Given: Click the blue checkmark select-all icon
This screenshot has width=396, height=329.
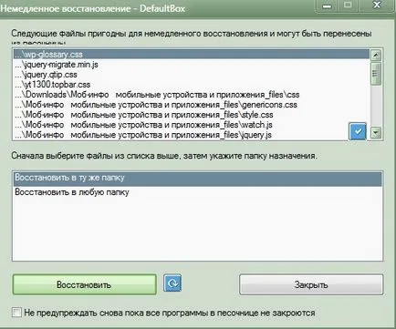Looking at the screenshot, I should click(x=358, y=131).
